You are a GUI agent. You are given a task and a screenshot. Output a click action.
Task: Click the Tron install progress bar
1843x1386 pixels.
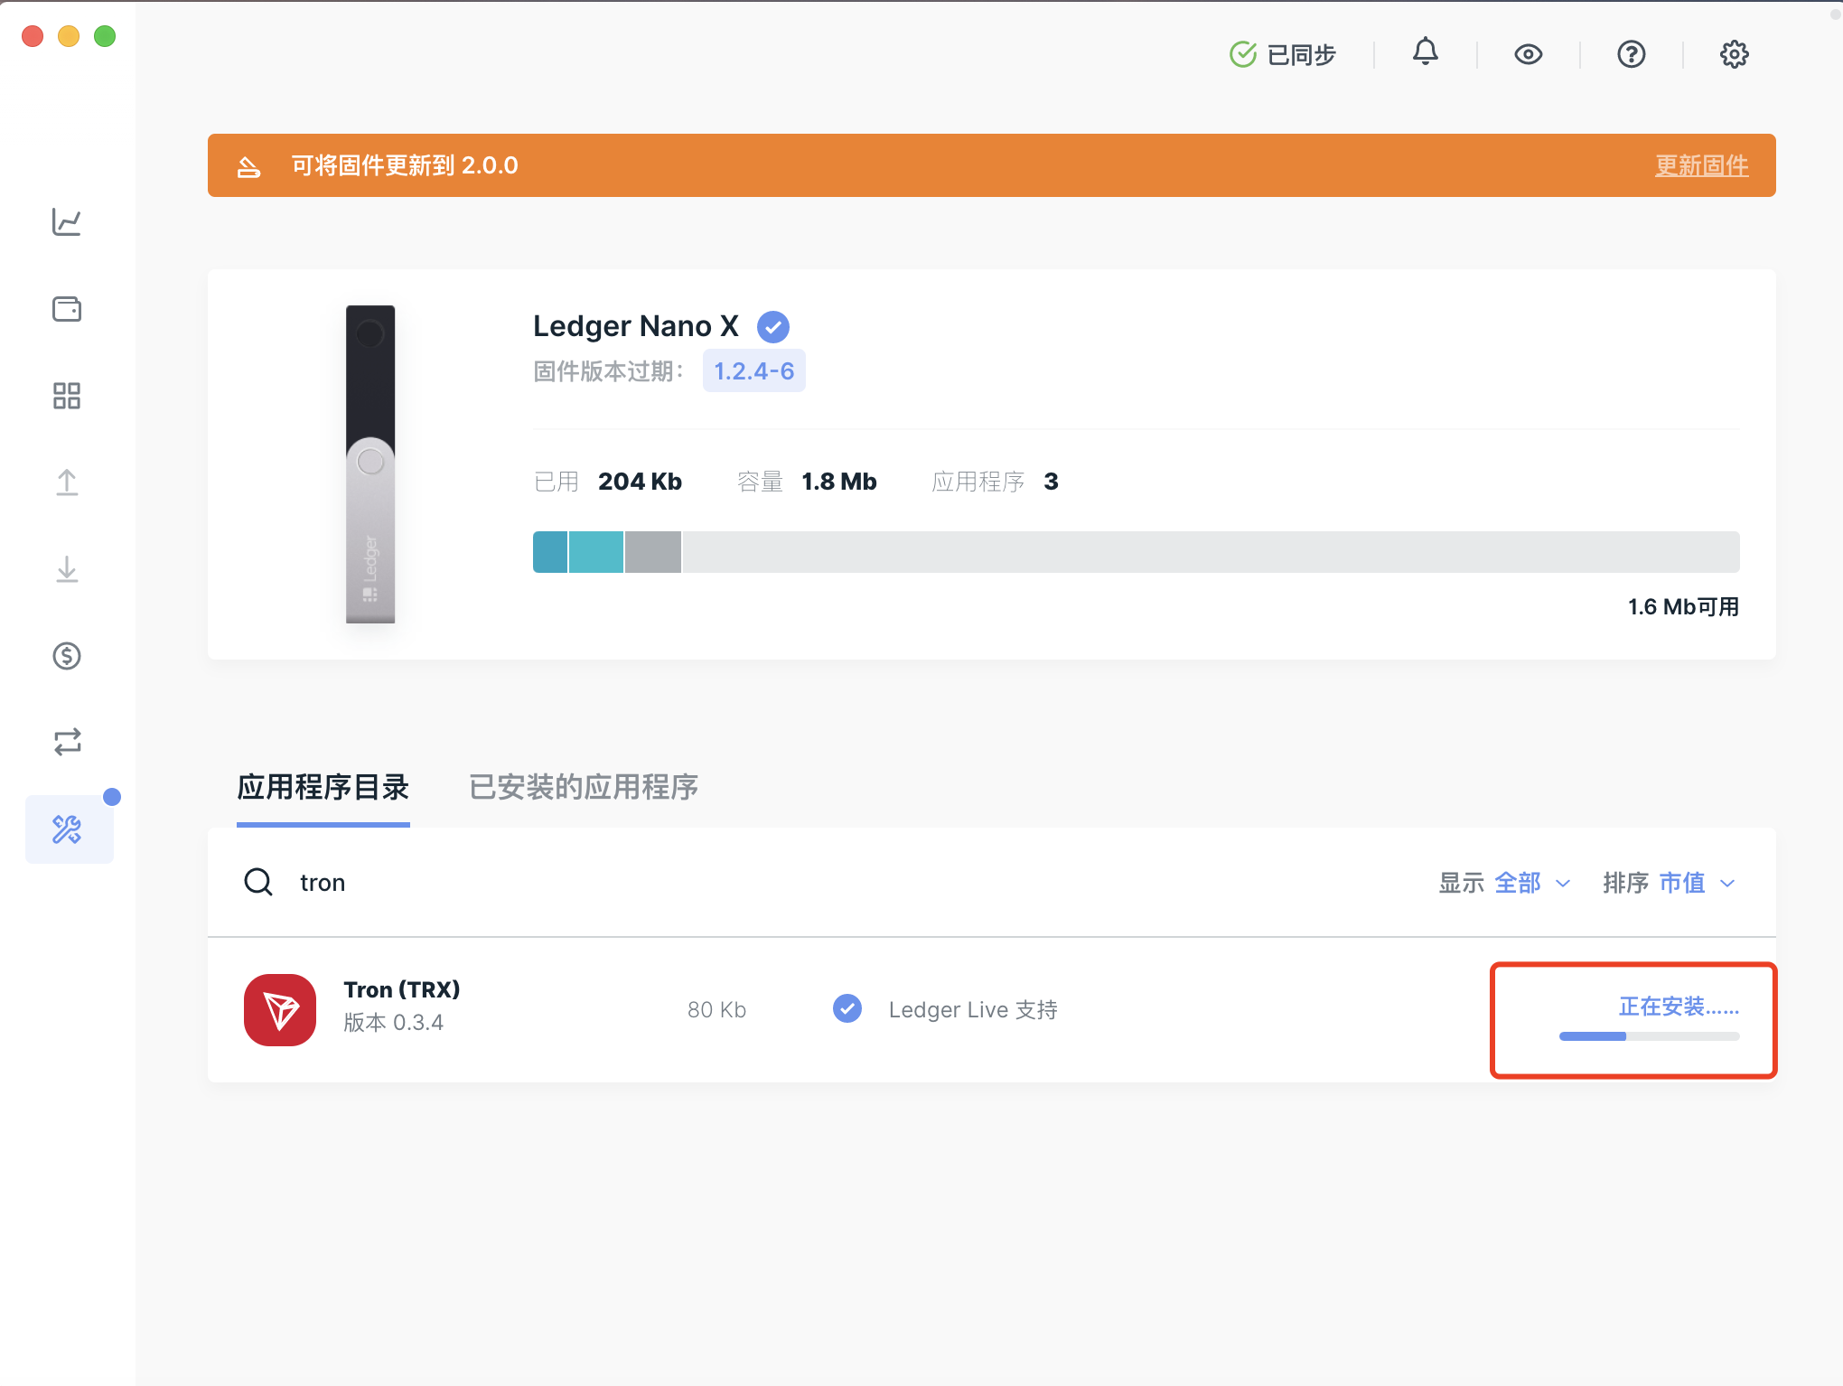1650,1036
